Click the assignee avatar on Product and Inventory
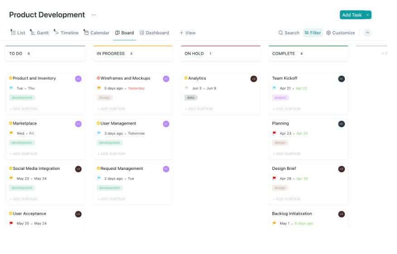This screenshot has width=397, height=254. click(x=78, y=79)
